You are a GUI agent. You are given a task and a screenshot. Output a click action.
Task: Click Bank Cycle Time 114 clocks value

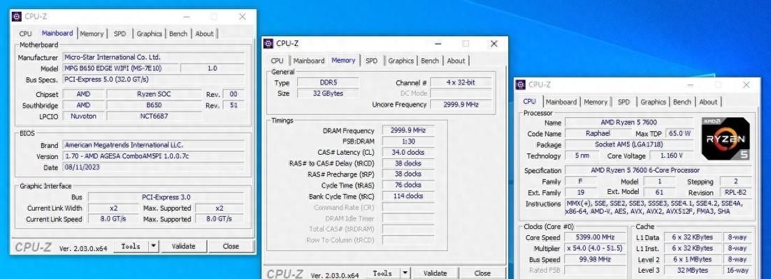click(408, 195)
